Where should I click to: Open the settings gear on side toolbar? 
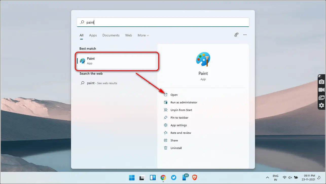322,105
